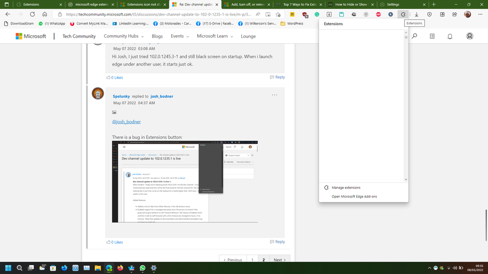Refresh the current page
This screenshot has width=488, height=274.
pos(32,14)
